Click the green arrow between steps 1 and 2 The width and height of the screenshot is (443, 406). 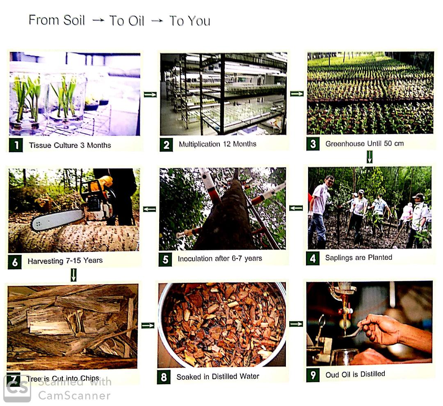[150, 94]
